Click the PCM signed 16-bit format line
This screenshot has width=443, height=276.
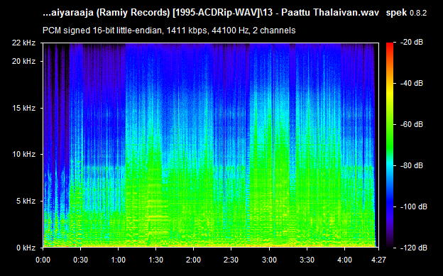(x=169, y=31)
